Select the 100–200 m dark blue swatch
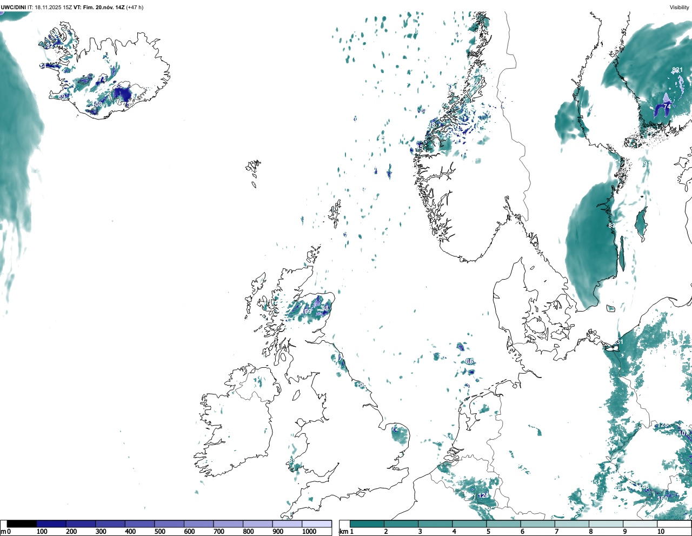The height and width of the screenshot is (536, 692). (51, 524)
